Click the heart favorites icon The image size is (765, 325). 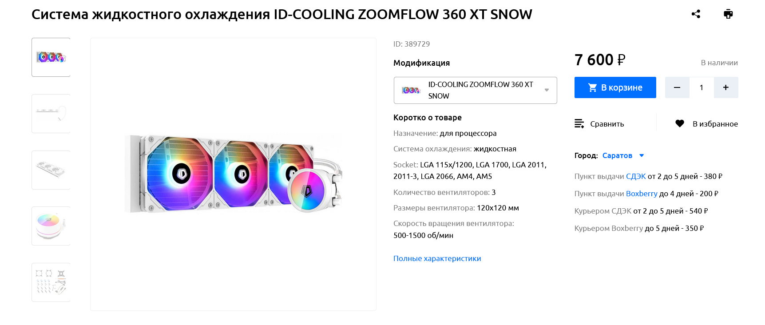[x=679, y=123]
